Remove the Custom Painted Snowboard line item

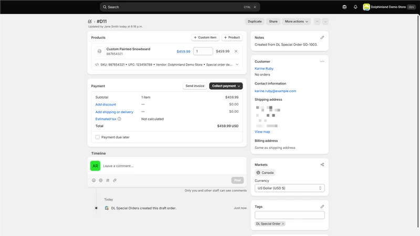pos(236,51)
